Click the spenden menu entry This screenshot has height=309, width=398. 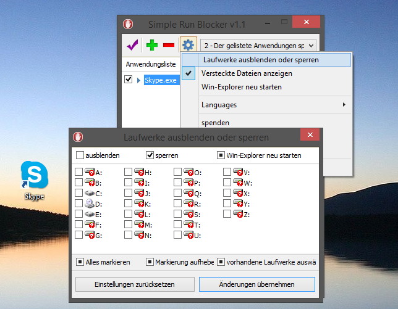point(266,123)
